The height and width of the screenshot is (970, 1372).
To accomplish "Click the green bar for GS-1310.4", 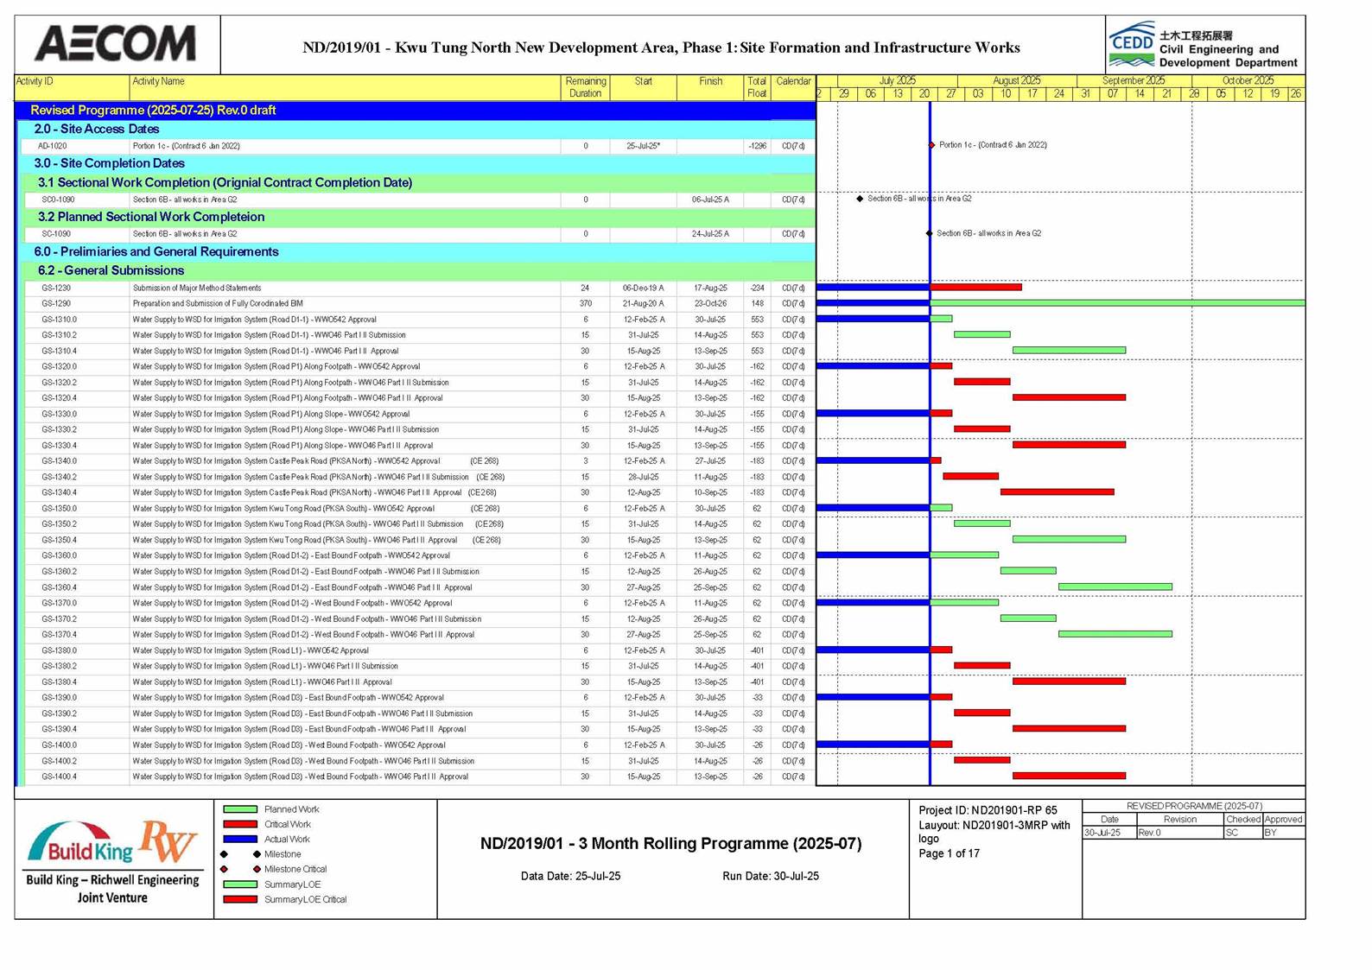I will click(x=1069, y=350).
